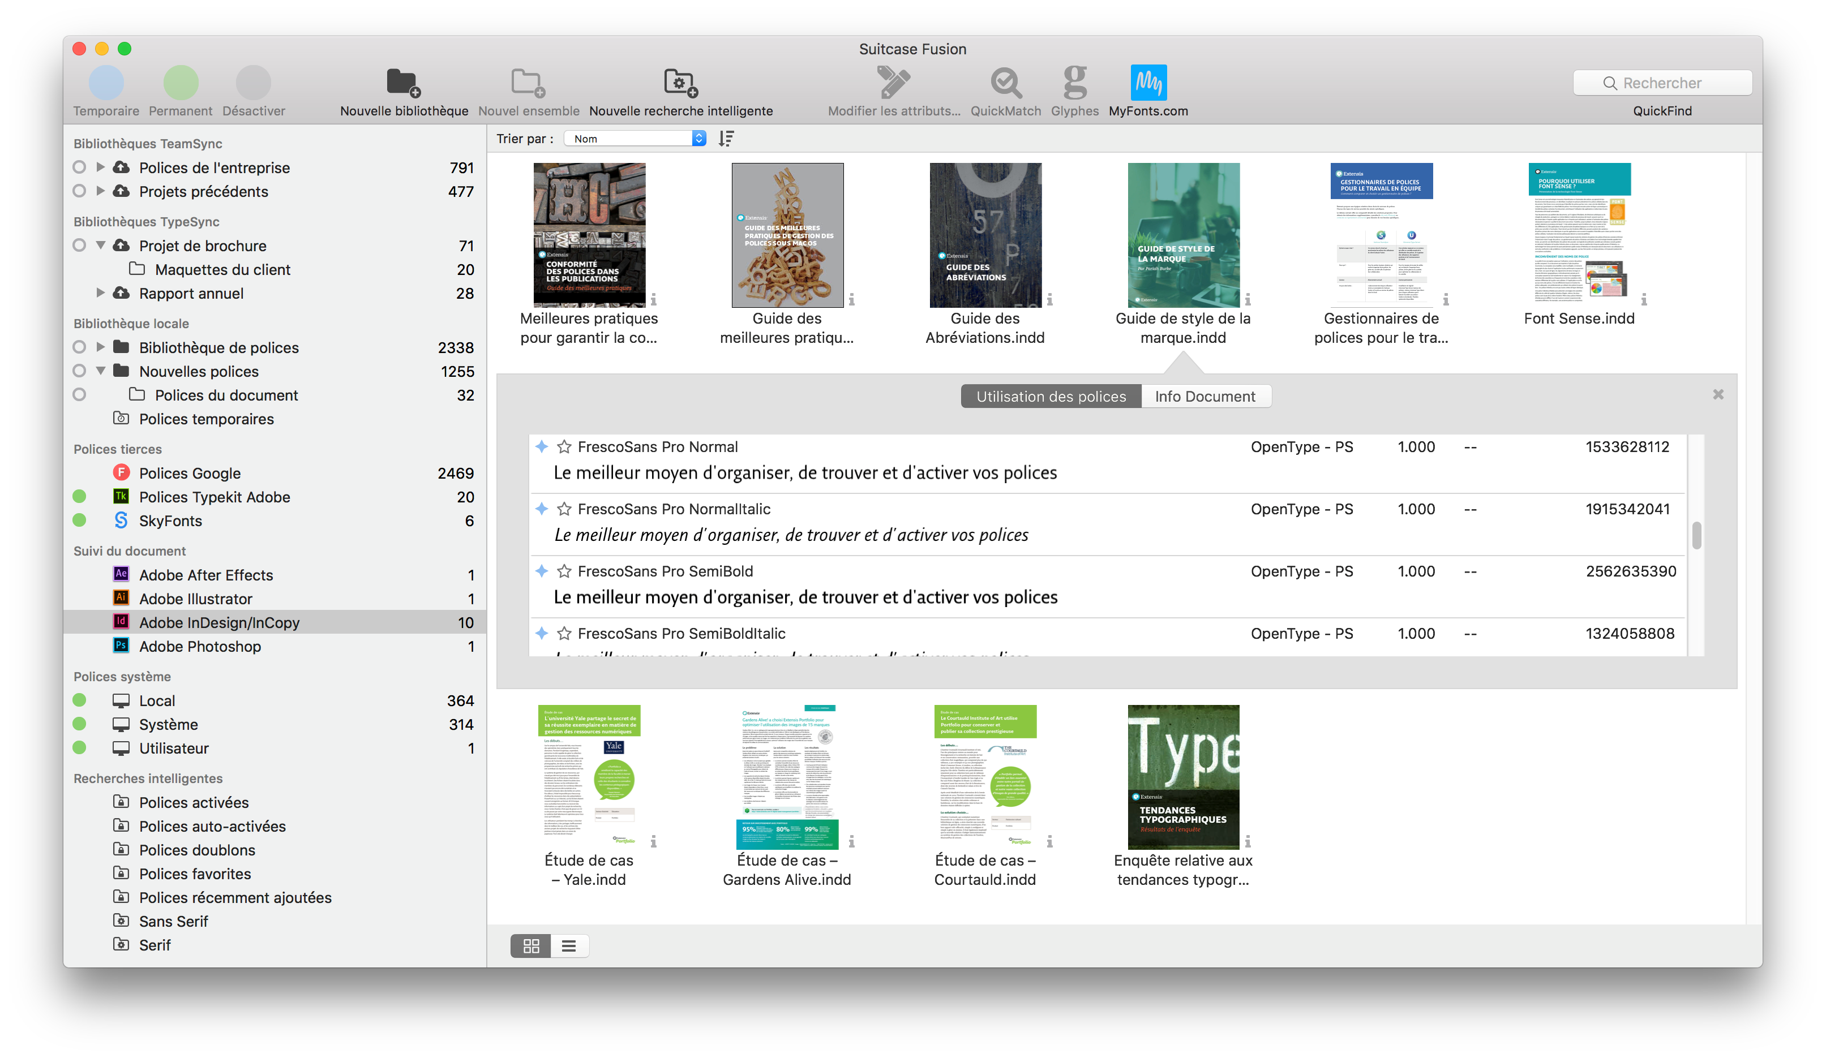Start a Nouvelle recherche intelligente
The width and height of the screenshot is (1826, 1058).
(x=680, y=82)
